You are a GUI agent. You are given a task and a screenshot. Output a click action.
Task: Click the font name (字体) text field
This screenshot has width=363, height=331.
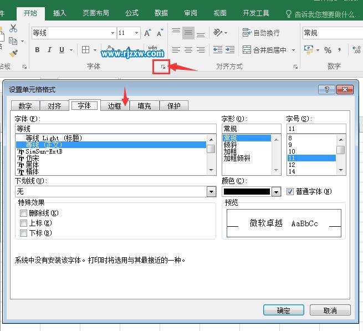click(x=115, y=129)
